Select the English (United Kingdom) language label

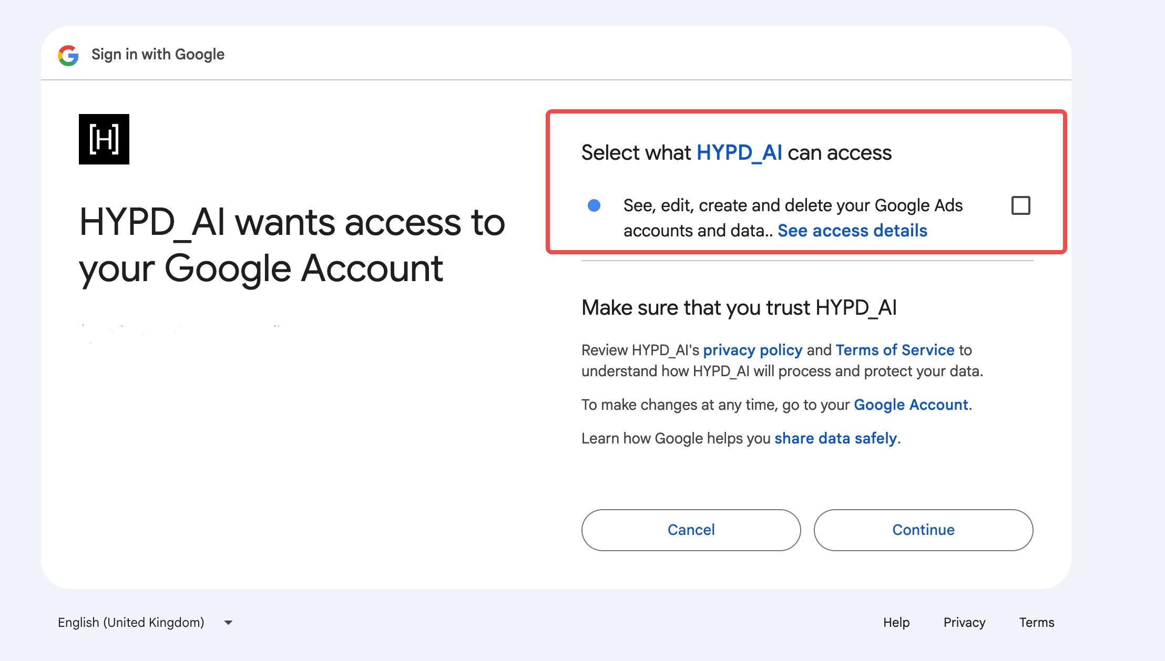pyautogui.click(x=131, y=623)
